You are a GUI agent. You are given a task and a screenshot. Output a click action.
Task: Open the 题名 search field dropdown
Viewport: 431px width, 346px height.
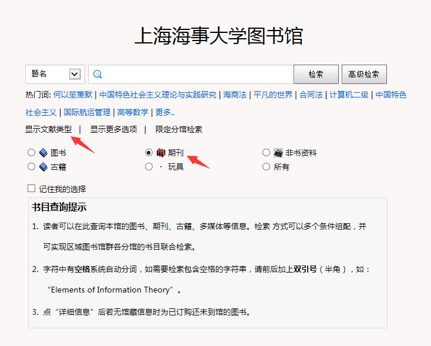[x=55, y=74]
